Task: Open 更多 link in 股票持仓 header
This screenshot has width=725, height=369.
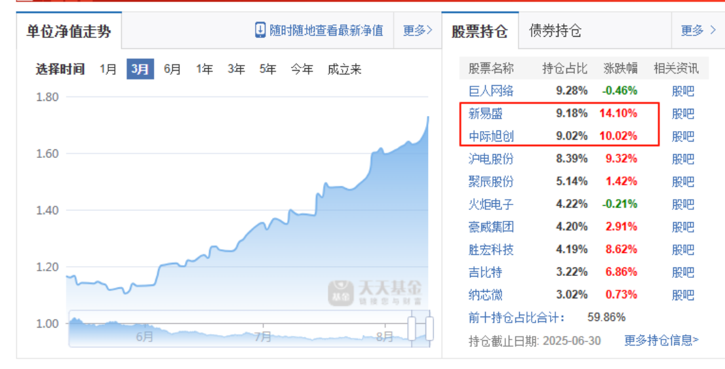Action: (x=698, y=31)
